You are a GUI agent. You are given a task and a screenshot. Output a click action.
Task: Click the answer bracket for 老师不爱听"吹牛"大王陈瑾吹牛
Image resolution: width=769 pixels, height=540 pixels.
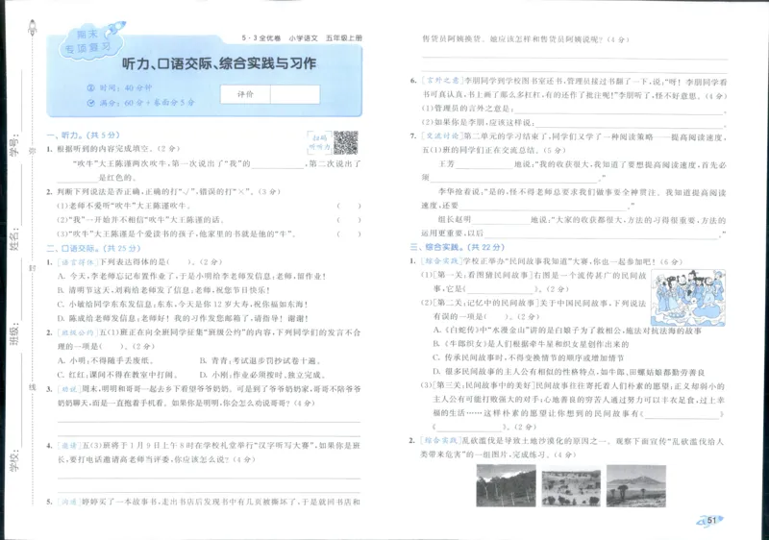pos(349,206)
